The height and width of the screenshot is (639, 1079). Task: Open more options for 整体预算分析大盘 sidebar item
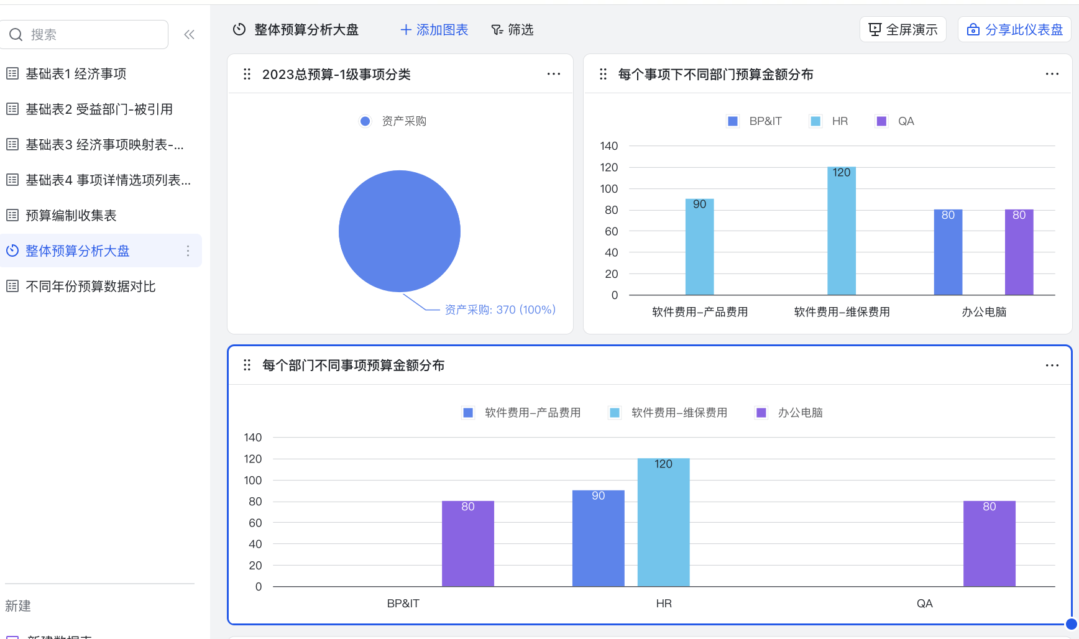click(x=188, y=251)
